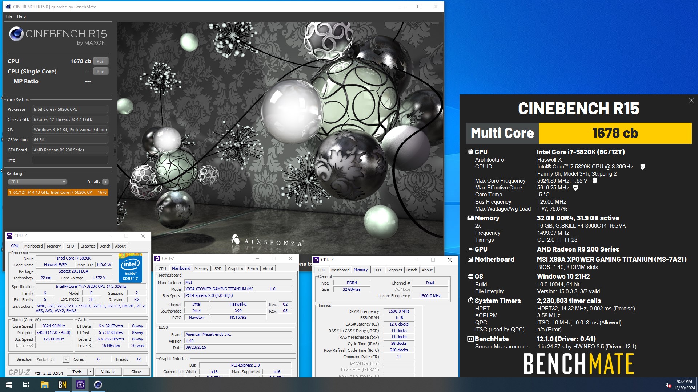Click the CPU-Z Memory window title icon

point(316,260)
